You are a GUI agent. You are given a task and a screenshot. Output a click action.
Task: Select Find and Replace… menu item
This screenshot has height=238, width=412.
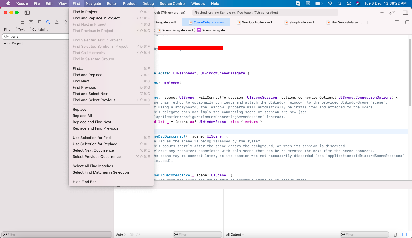pyautogui.click(x=111, y=75)
